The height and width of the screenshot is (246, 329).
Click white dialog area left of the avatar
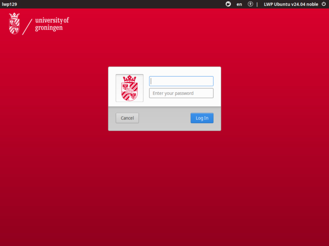click(112, 88)
